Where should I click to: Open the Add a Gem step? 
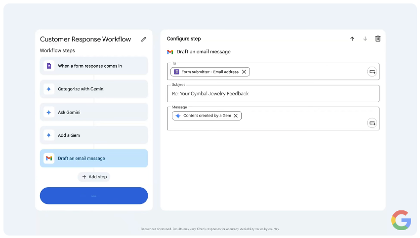94,135
